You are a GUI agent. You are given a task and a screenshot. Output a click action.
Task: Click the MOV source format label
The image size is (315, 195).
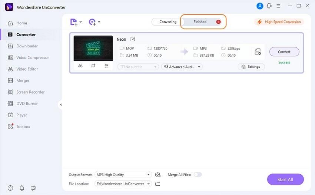130,48
